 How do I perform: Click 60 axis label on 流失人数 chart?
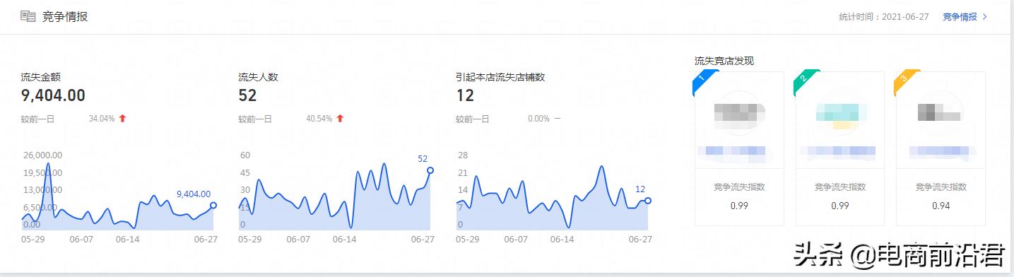pos(245,155)
